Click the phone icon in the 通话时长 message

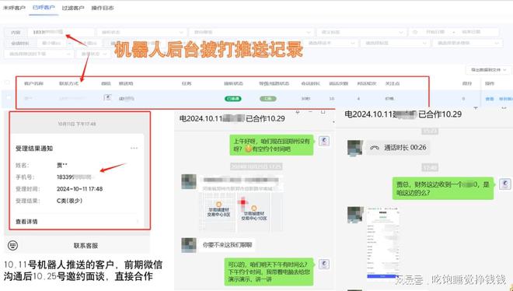pos(375,148)
